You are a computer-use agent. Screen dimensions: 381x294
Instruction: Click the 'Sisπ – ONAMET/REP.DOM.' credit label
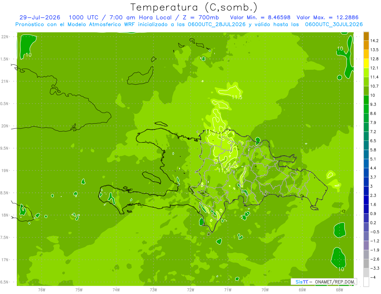pyautogui.click(x=324, y=282)
